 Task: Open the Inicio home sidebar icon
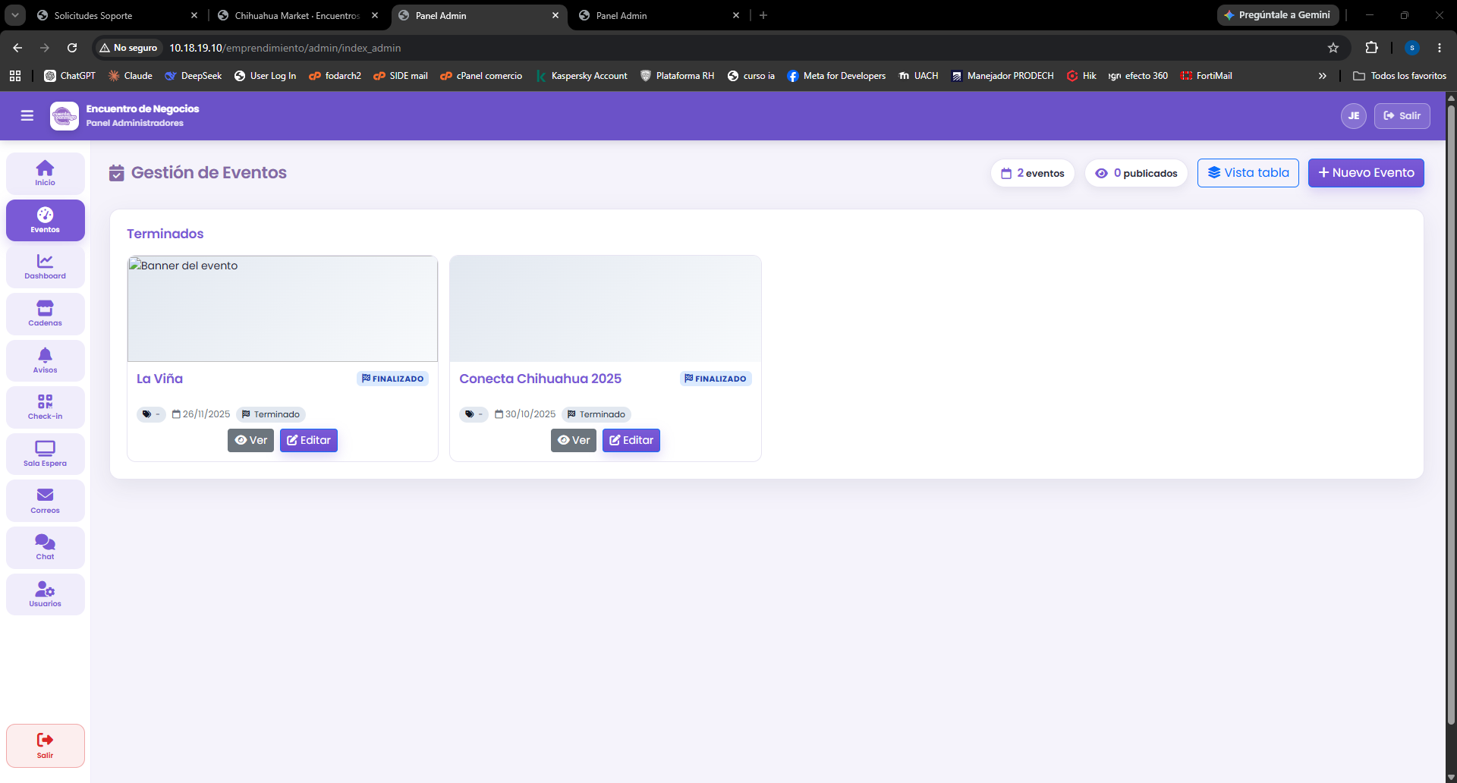(x=45, y=173)
